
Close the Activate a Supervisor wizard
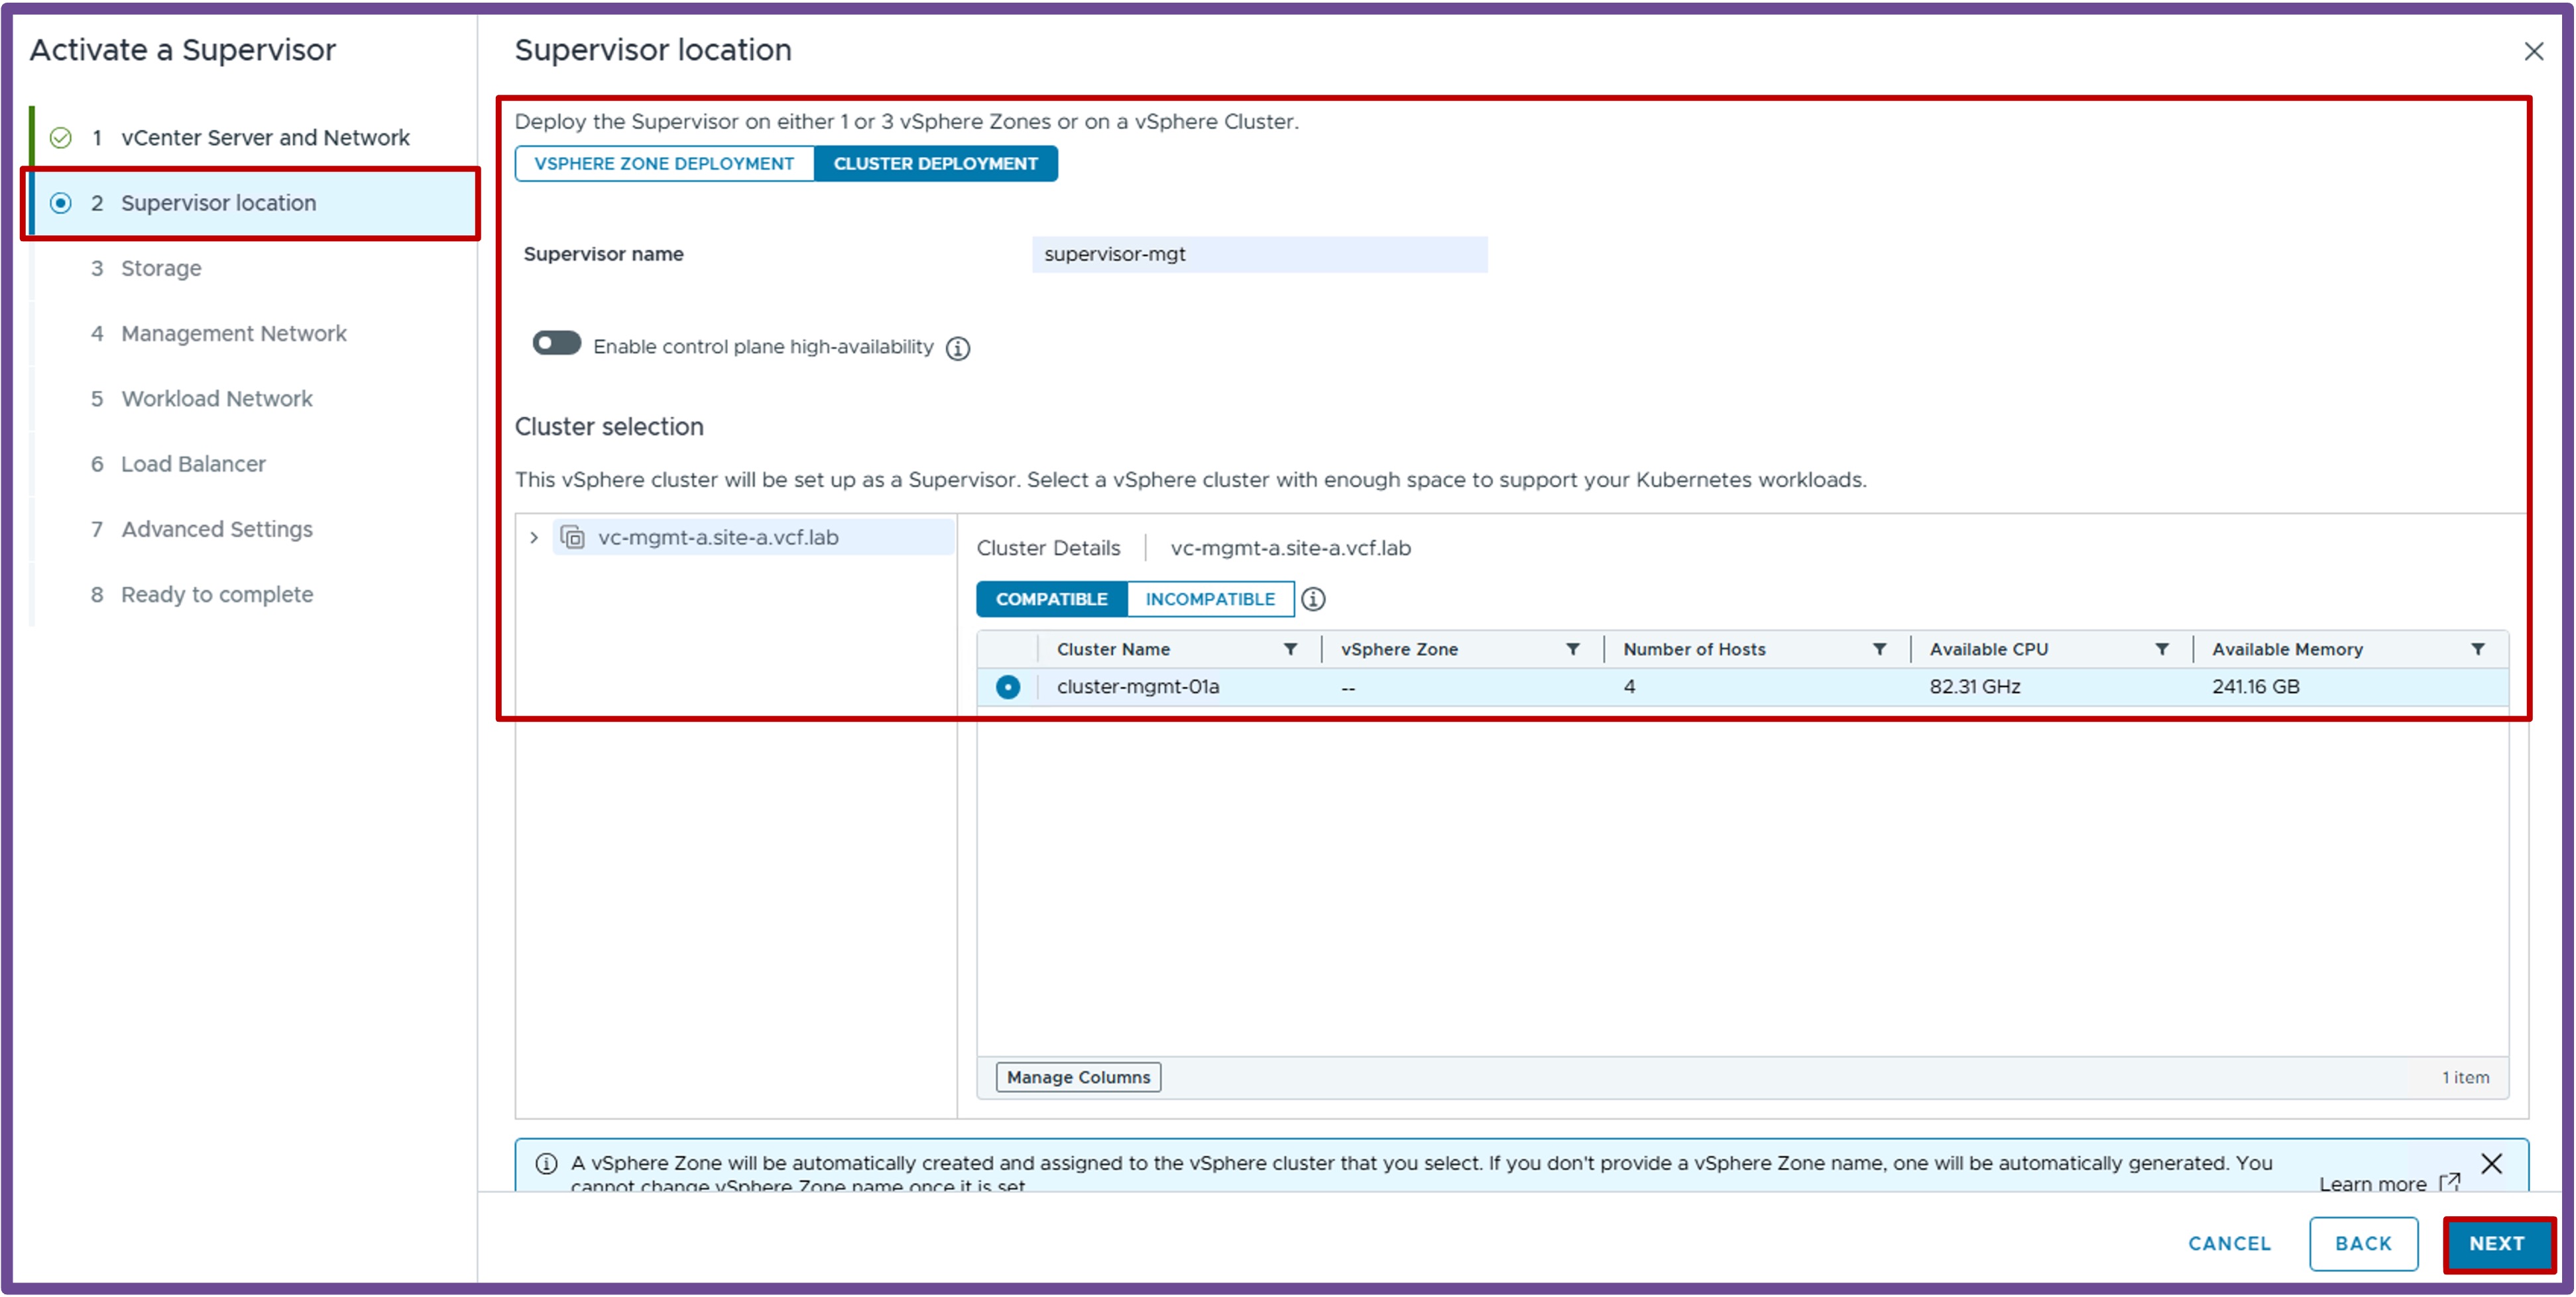tap(2533, 51)
